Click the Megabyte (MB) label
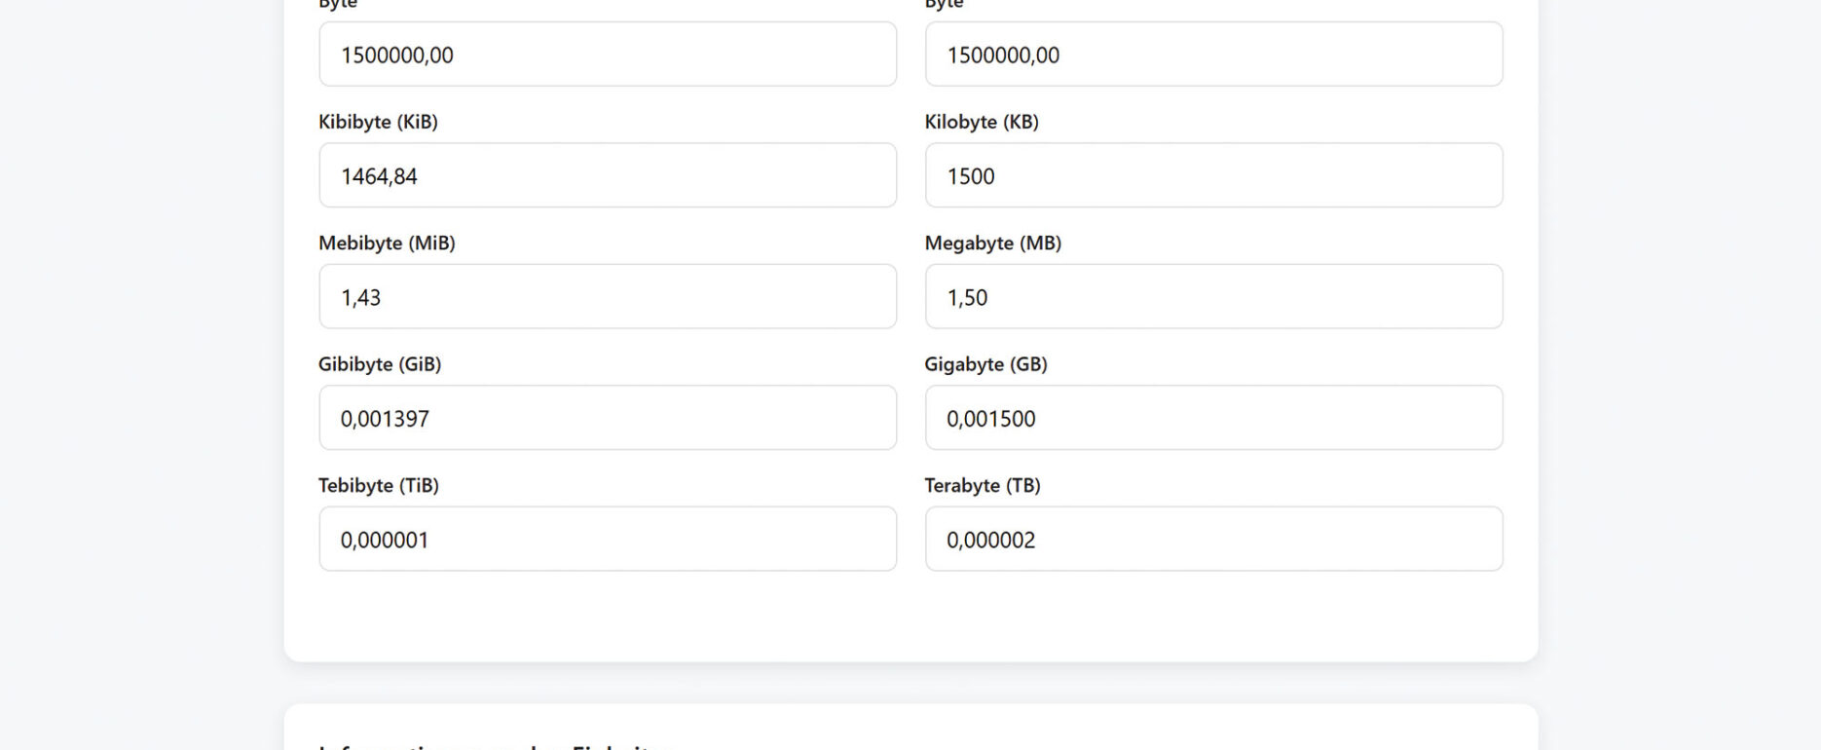 [992, 243]
